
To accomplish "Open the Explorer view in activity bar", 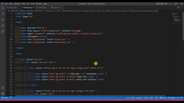I will tap(3, 8).
